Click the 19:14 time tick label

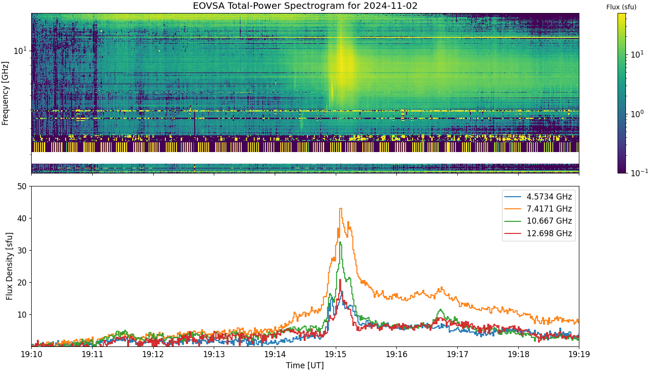click(275, 354)
